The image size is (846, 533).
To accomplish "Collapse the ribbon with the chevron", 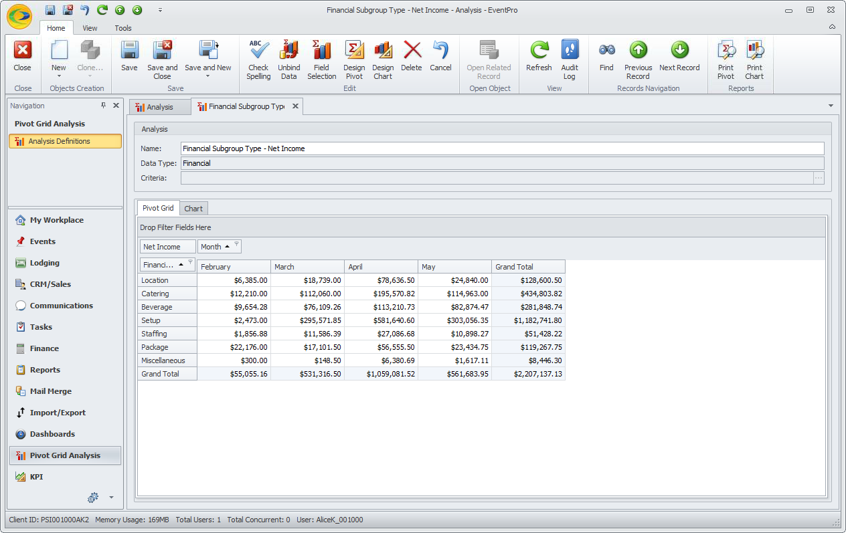I will point(832,27).
